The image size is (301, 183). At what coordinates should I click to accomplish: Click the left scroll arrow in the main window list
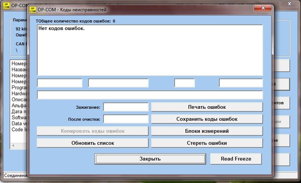click(13, 145)
